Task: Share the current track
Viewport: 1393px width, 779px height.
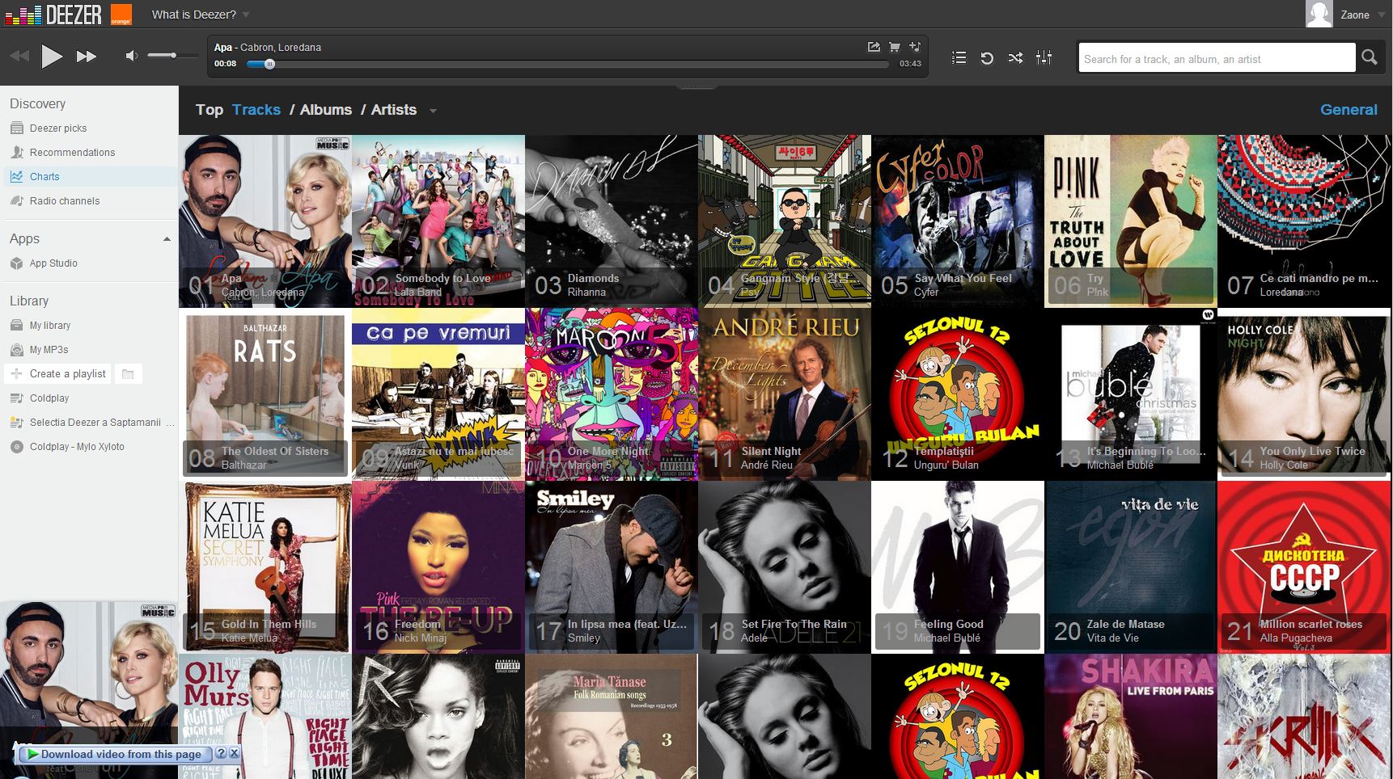Action: tap(874, 47)
